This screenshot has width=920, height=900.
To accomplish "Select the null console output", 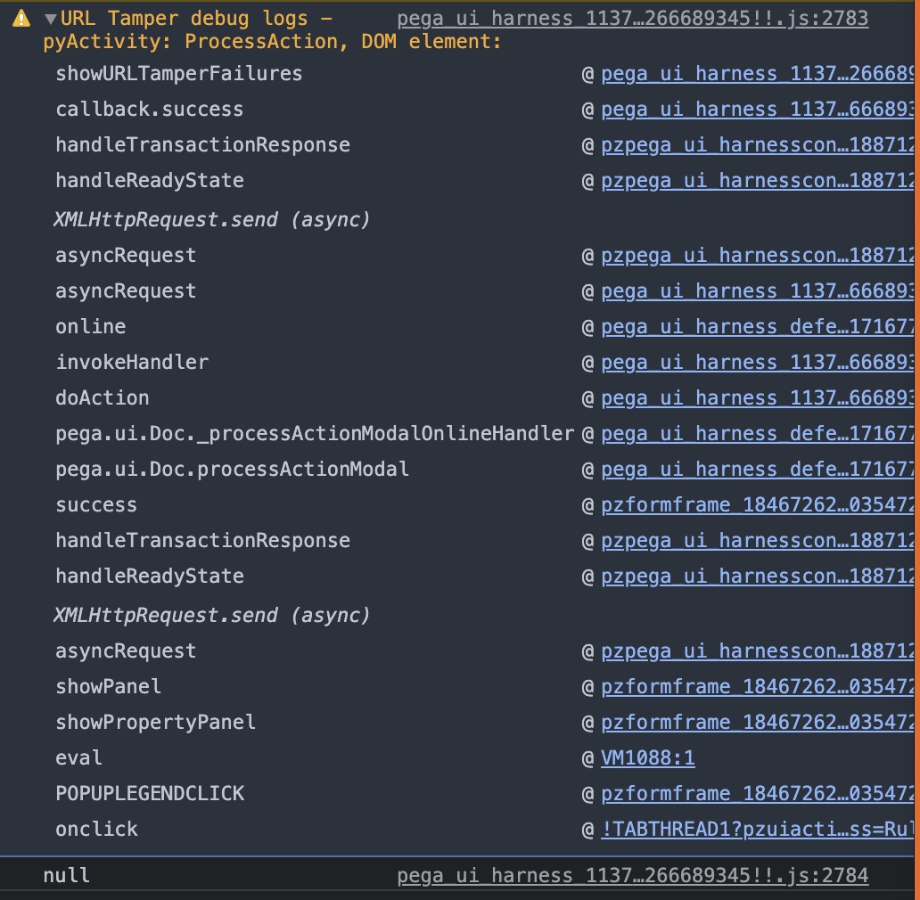I will 66,875.
